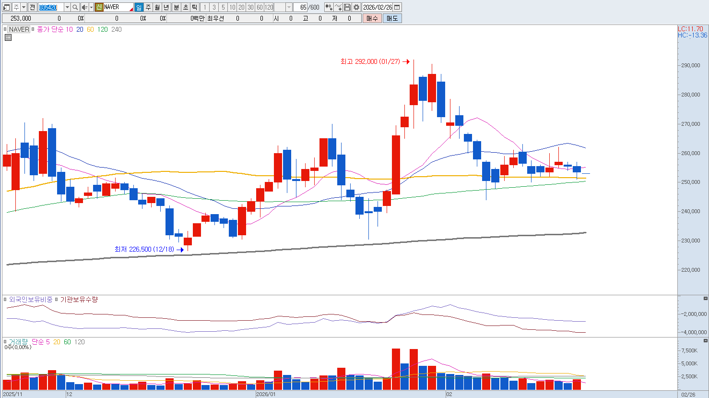Toggle the 종가 단순 moving average marker
This screenshot has height=398, width=709.
(34, 29)
